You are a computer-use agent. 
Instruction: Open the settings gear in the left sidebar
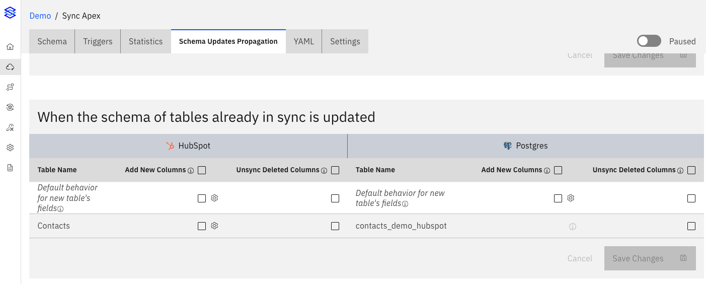pos(10,148)
